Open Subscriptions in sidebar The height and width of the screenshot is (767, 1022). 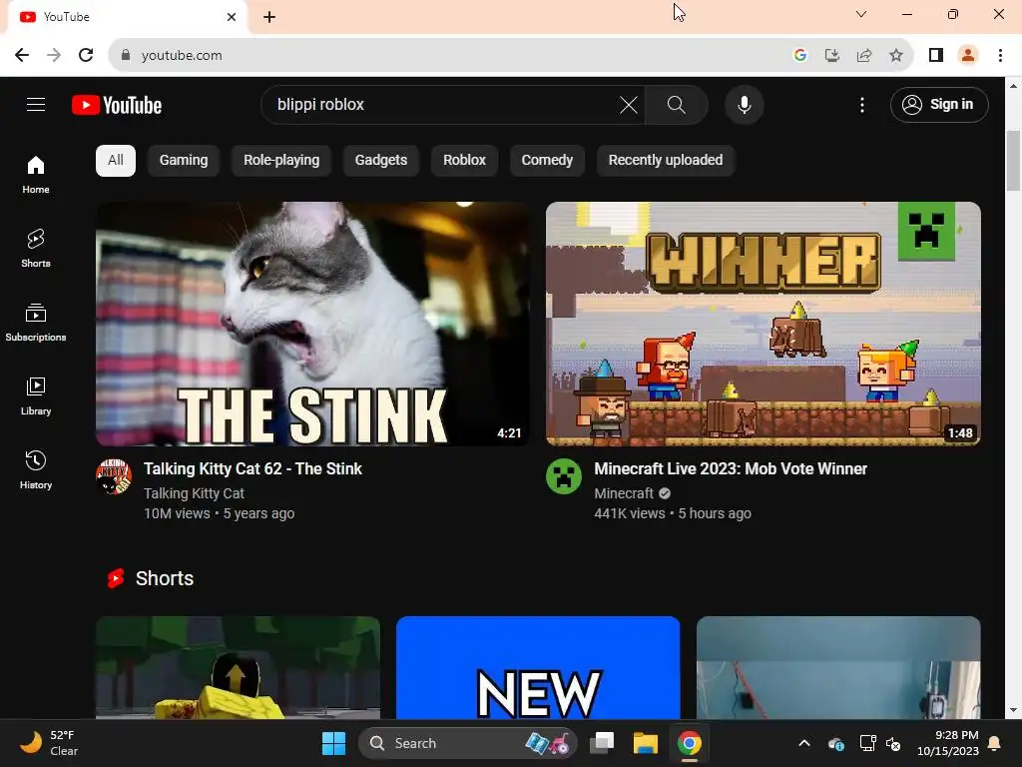point(36,323)
